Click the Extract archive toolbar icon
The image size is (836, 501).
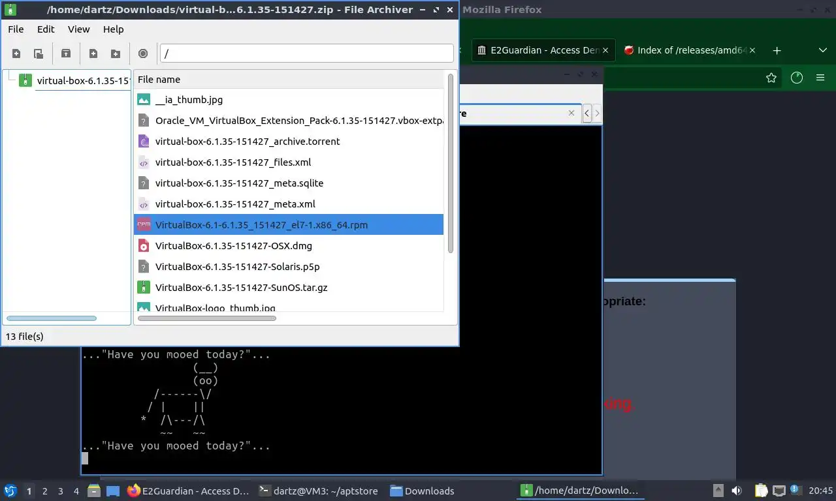[x=66, y=53]
